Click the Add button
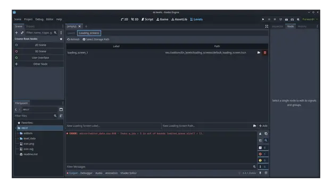Image resolution: width=332 pixels, height=192 pixels. pos(263,126)
